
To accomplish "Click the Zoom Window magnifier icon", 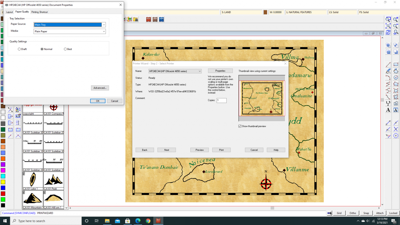I will 388,19.
